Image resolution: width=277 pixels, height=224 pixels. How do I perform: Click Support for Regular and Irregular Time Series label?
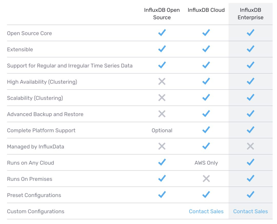tap(70, 66)
